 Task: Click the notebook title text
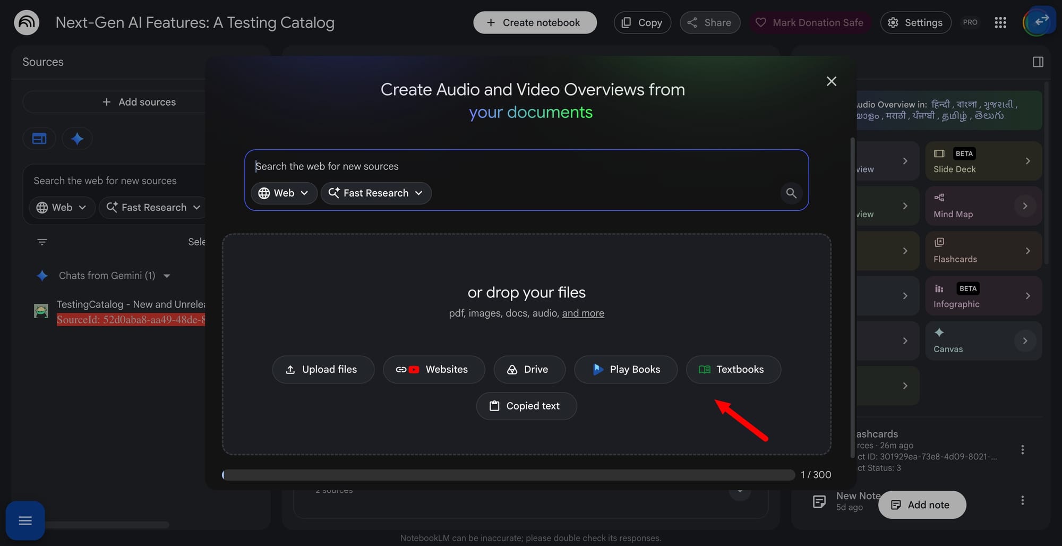point(195,22)
